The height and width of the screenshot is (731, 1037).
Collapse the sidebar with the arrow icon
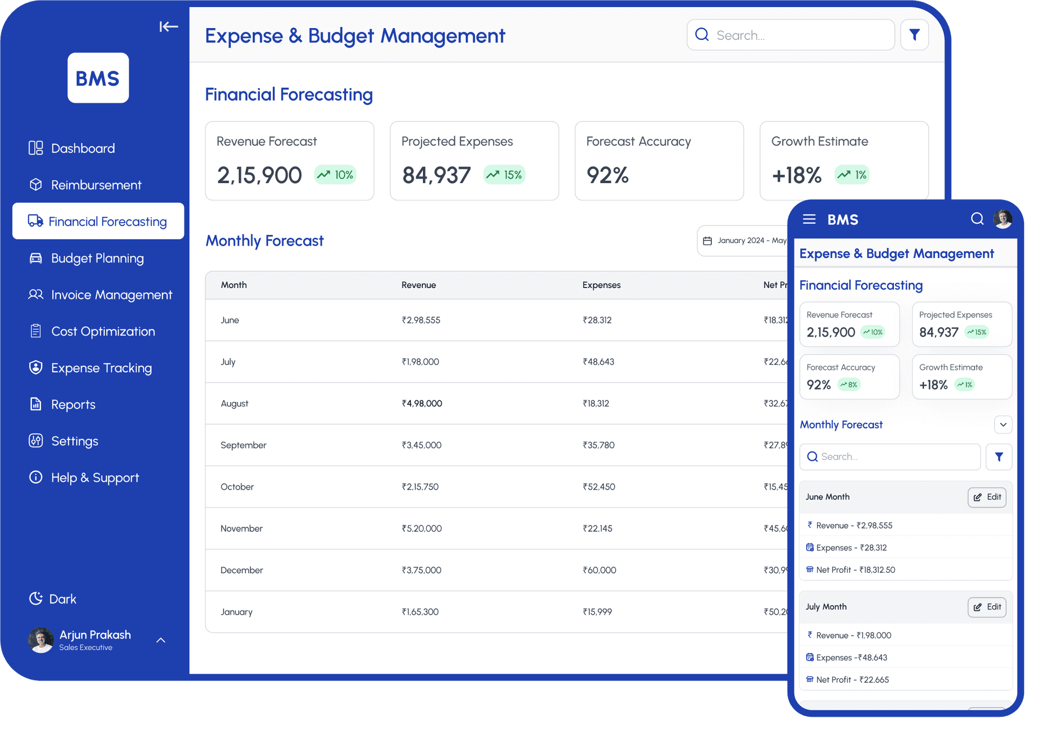pos(169,26)
